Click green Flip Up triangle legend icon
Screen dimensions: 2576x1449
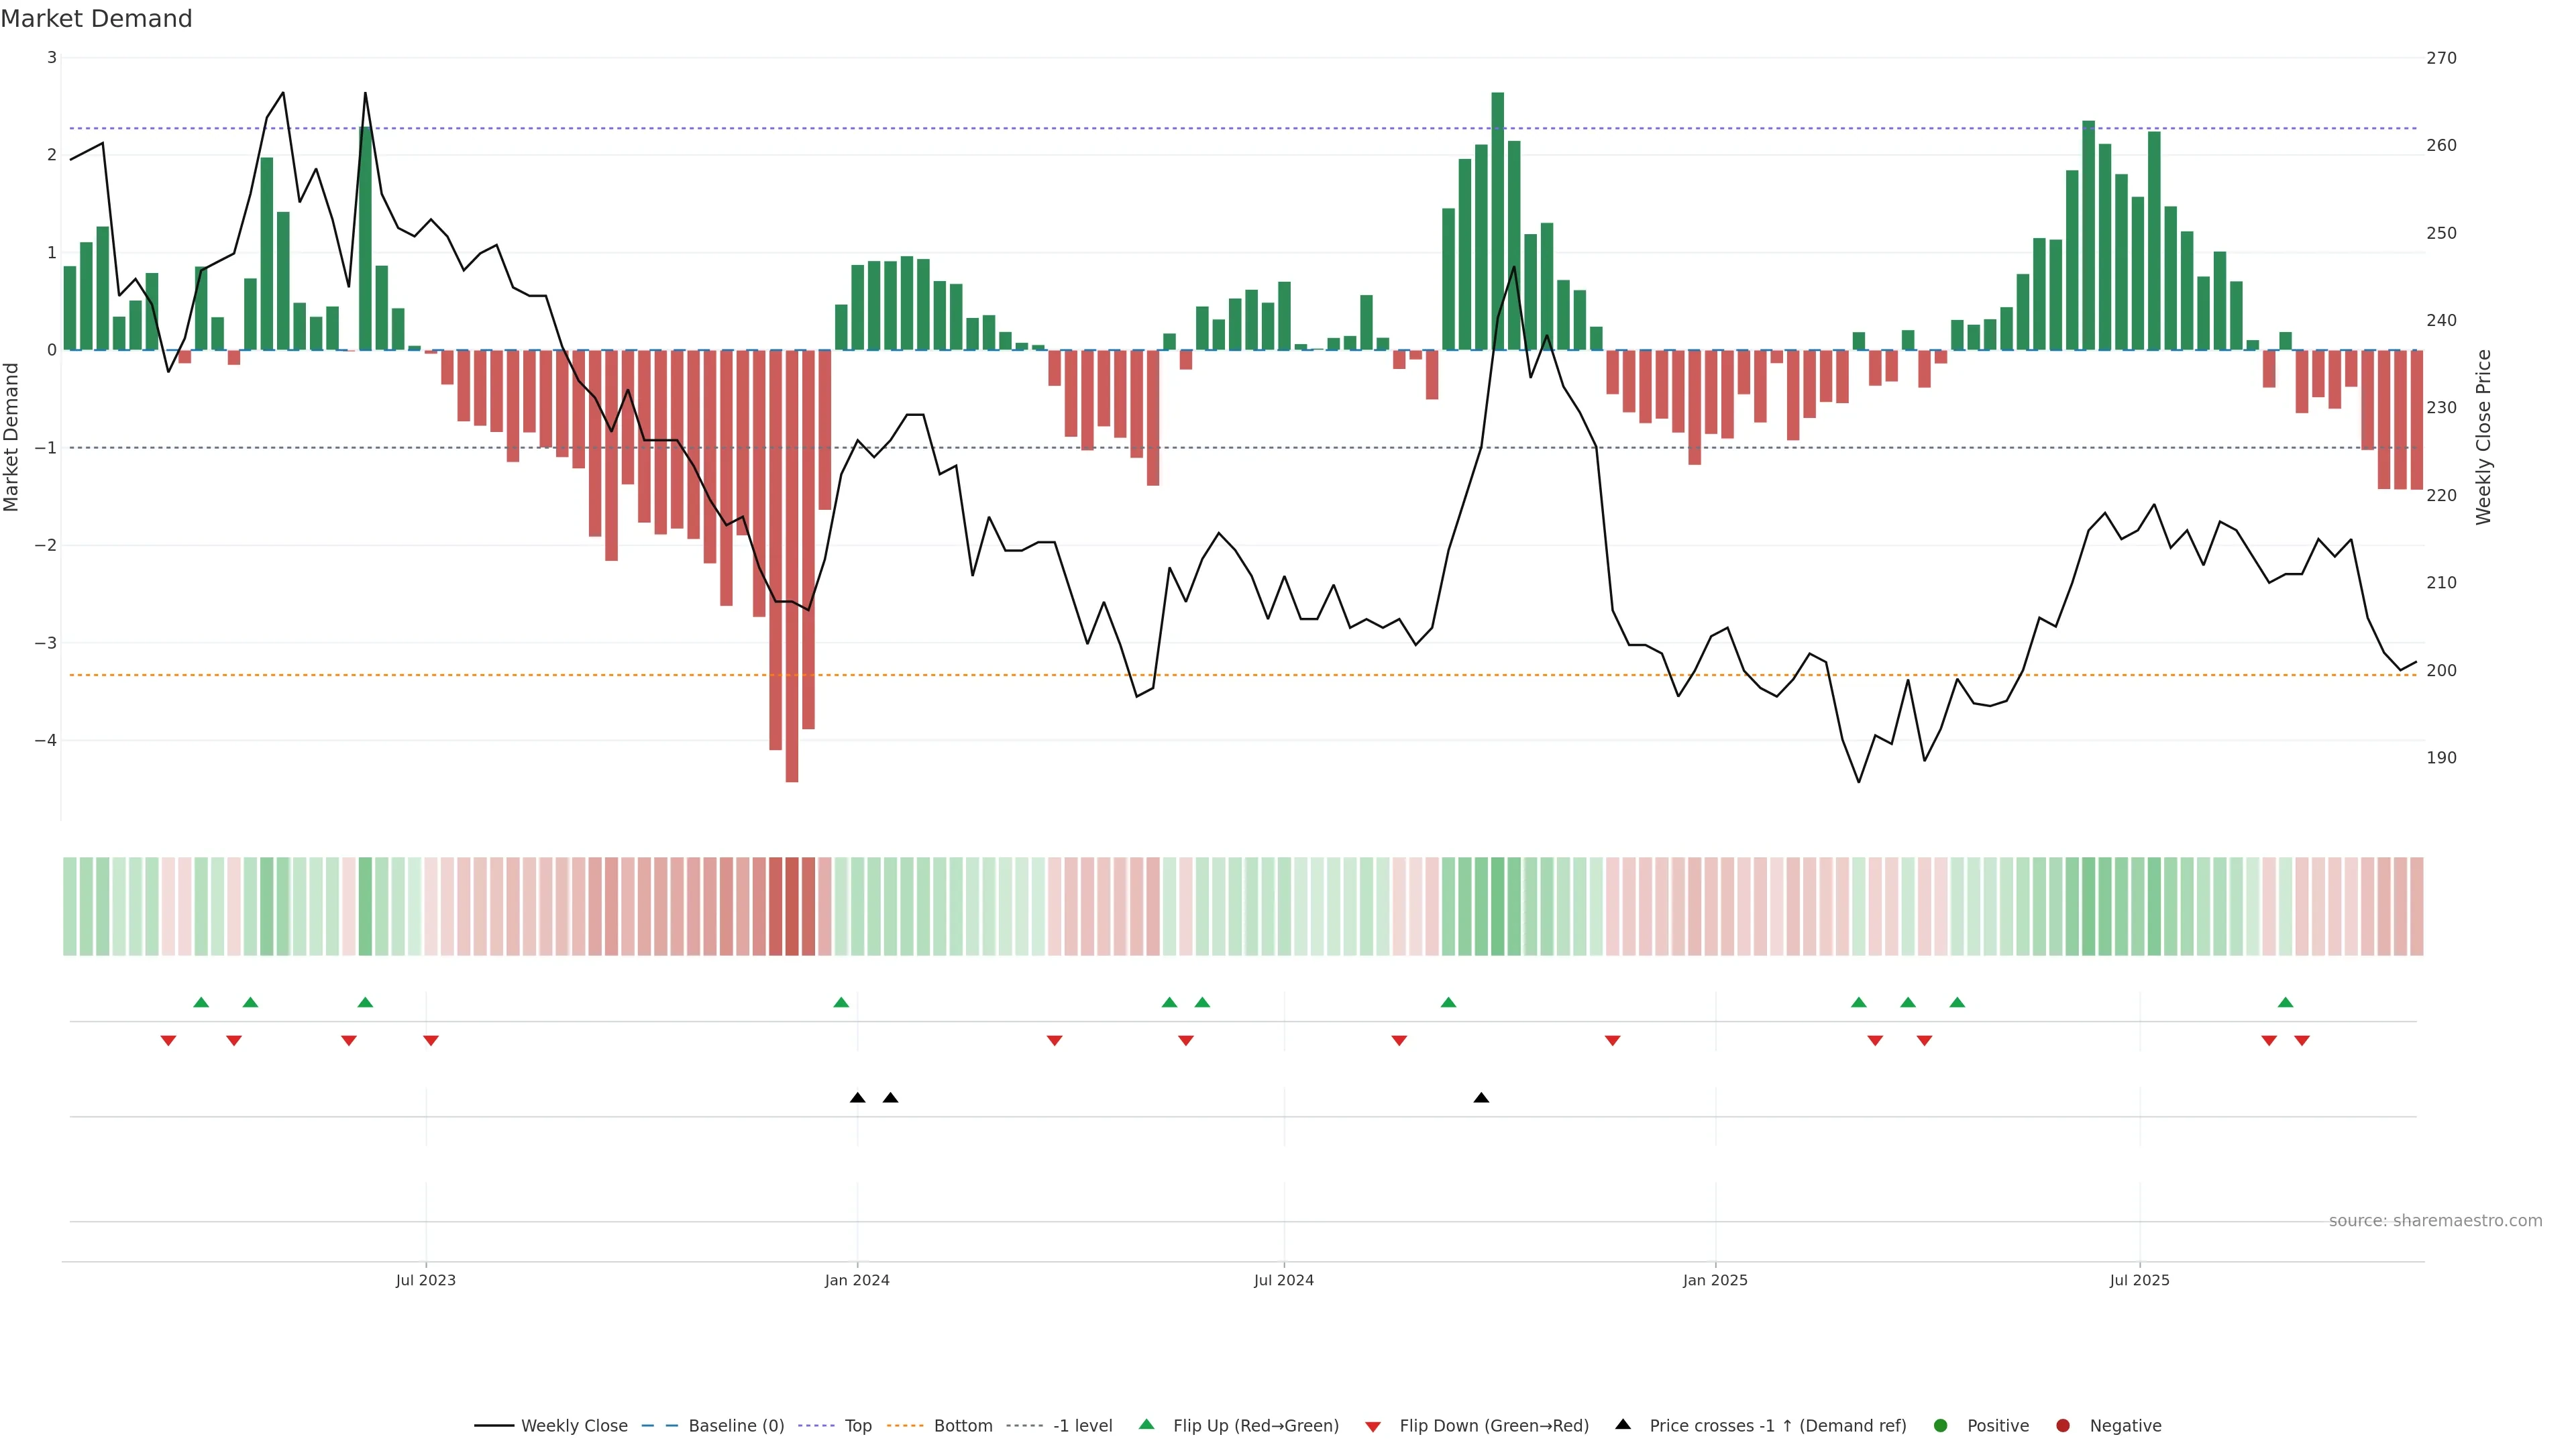tap(1147, 1424)
